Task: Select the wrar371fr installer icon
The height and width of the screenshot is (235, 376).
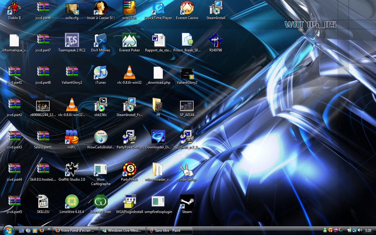Action: tap(129, 8)
